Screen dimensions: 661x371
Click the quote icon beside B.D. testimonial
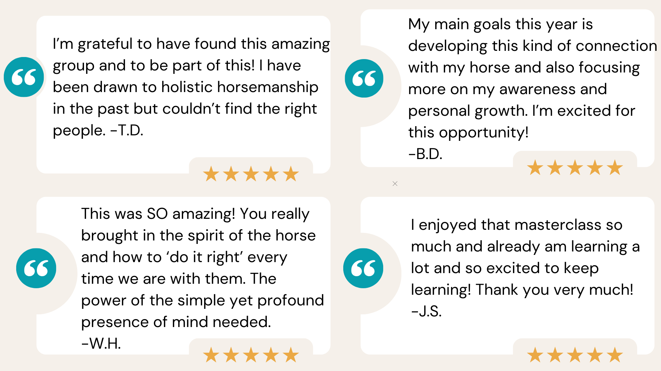(x=364, y=78)
